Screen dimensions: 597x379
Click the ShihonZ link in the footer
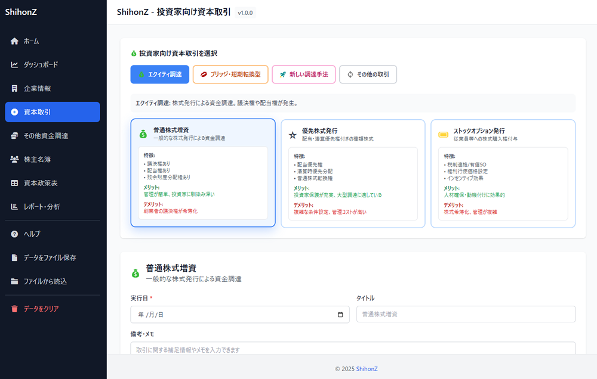point(368,369)
